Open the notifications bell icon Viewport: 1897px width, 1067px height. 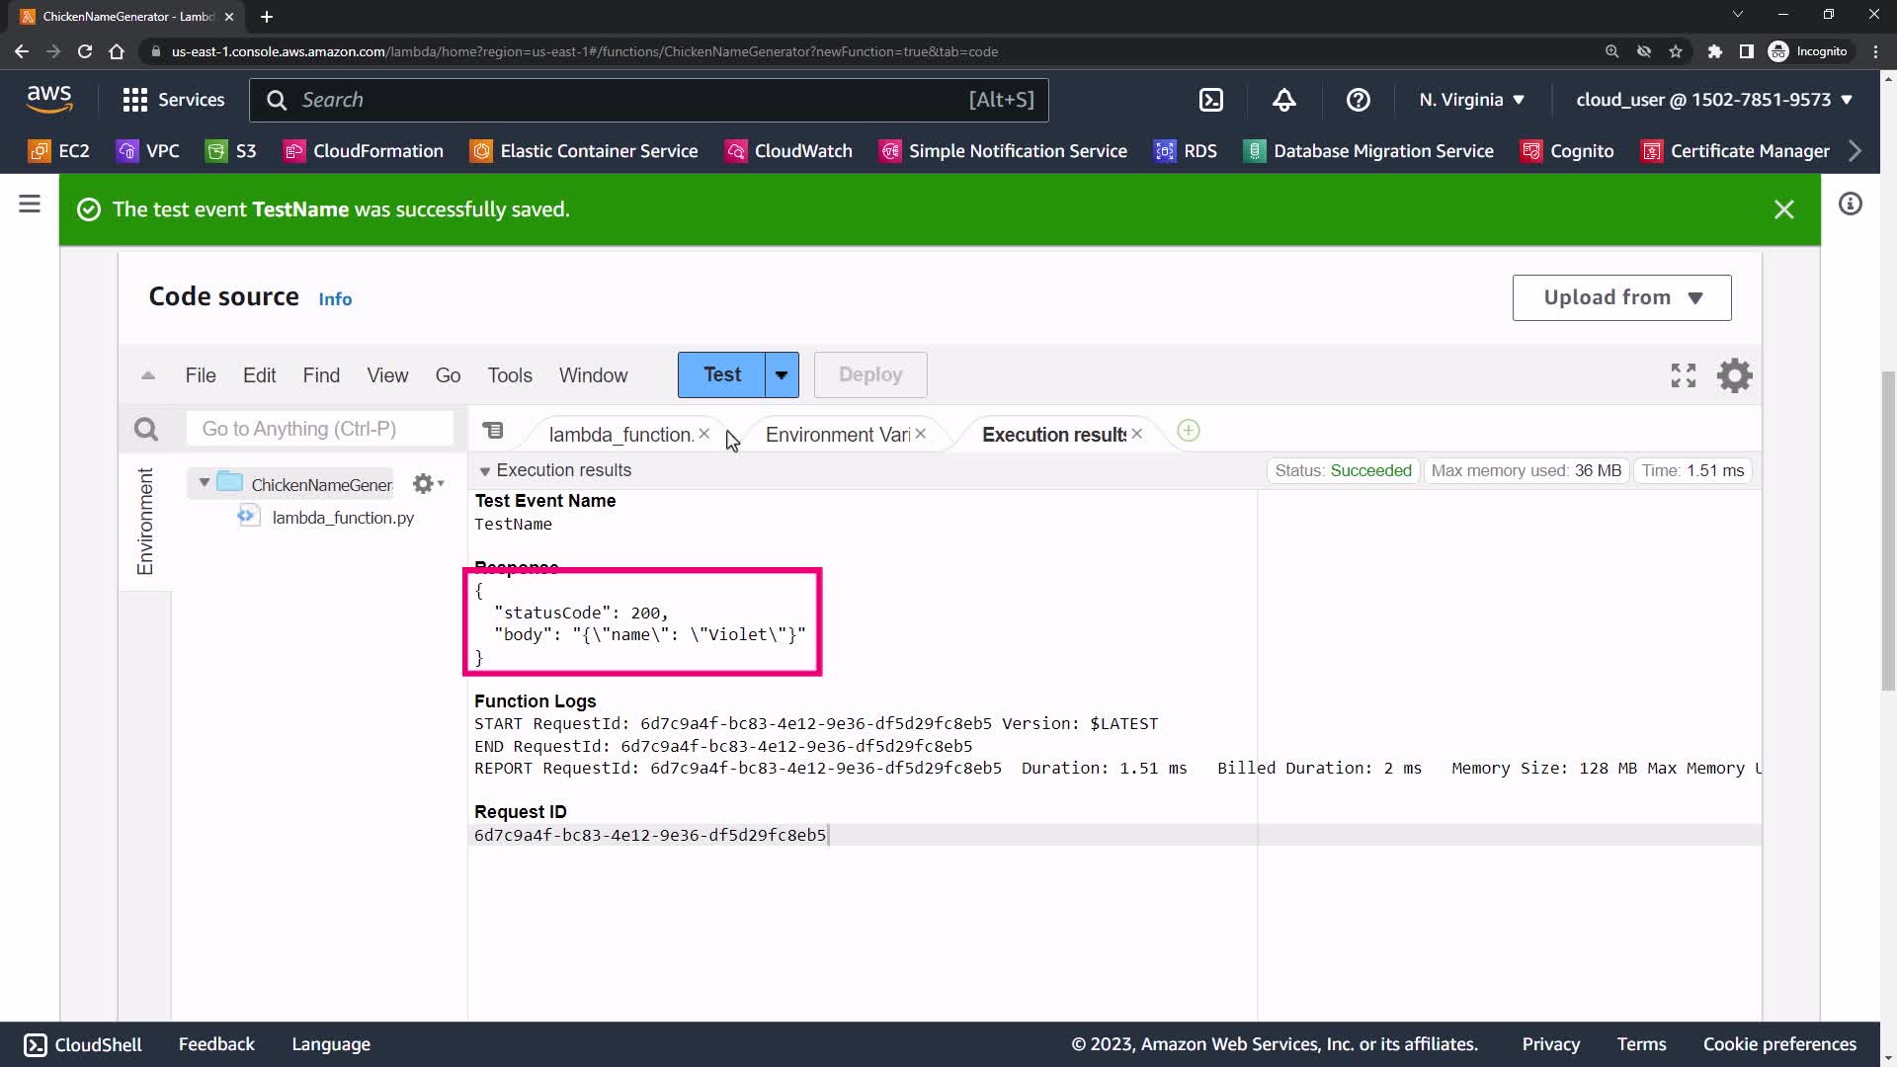tap(1283, 100)
